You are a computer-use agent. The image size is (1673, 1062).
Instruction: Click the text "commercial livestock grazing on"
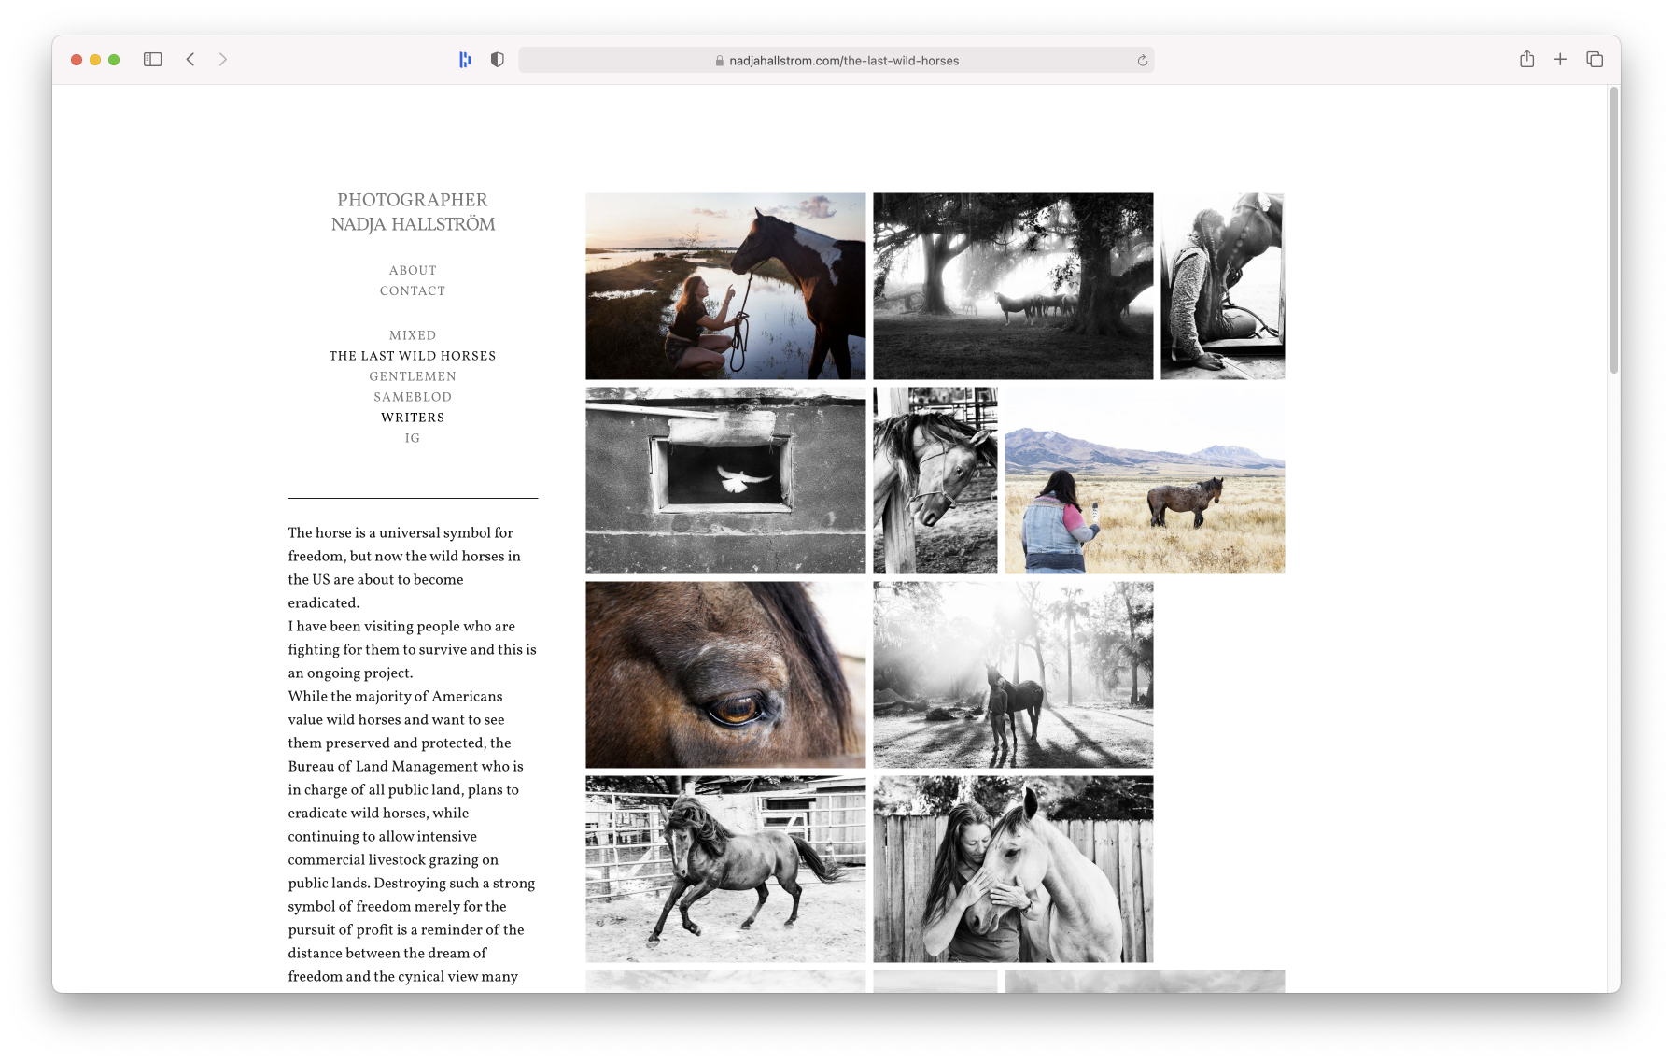tap(393, 859)
